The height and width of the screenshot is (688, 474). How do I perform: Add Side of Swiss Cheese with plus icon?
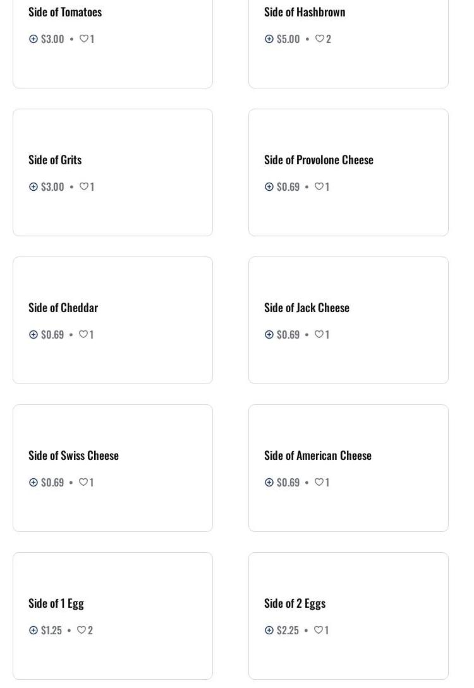pyautogui.click(x=33, y=482)
